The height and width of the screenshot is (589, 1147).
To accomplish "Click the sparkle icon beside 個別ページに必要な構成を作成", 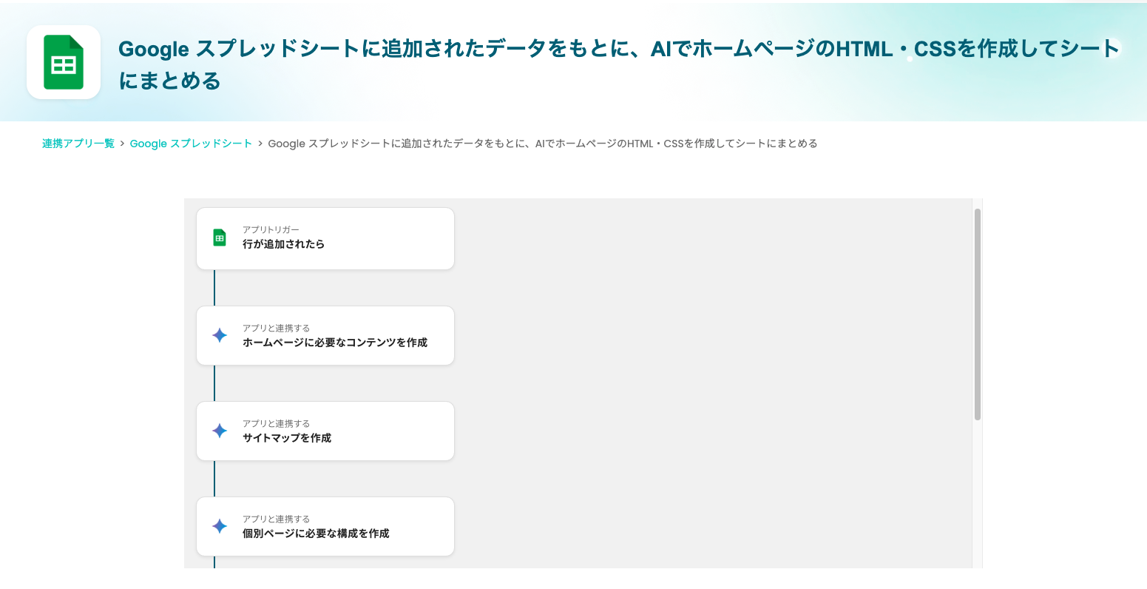I will click(x=220, y=526).
